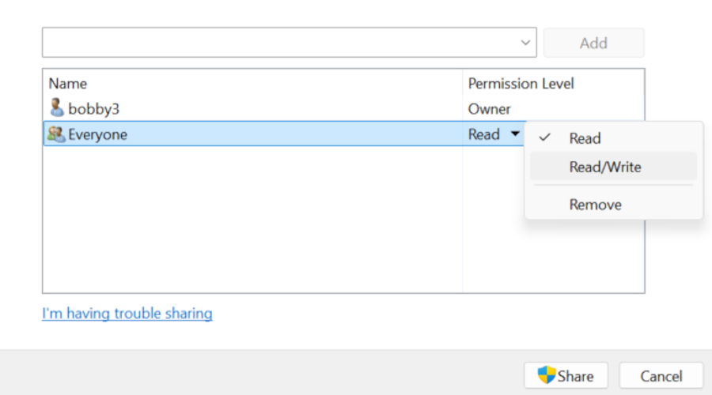Open the I'm having trouble sharing link
712x395 pixels.
pyautogui.click(x=127, y=314)
